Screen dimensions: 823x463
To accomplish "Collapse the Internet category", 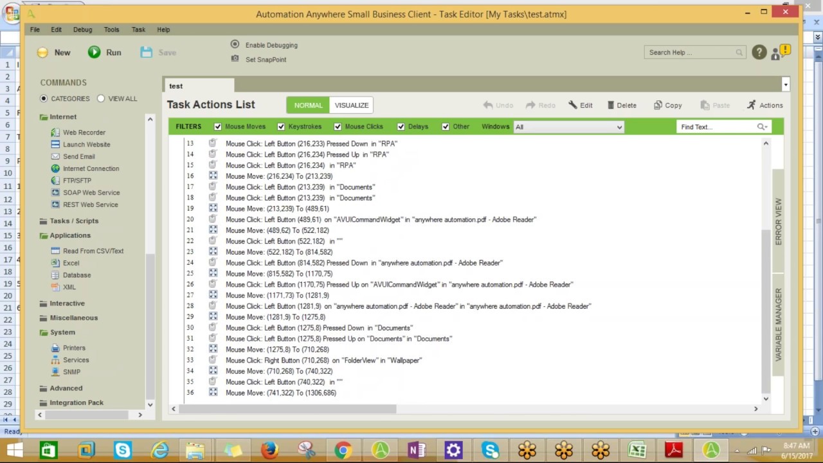I will coord(44,117).
